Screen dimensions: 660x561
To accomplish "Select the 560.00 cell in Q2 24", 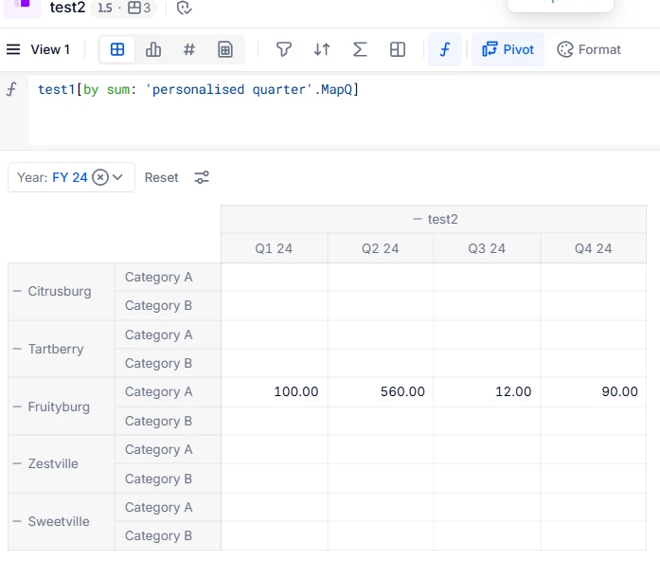I will click(381, 391).
